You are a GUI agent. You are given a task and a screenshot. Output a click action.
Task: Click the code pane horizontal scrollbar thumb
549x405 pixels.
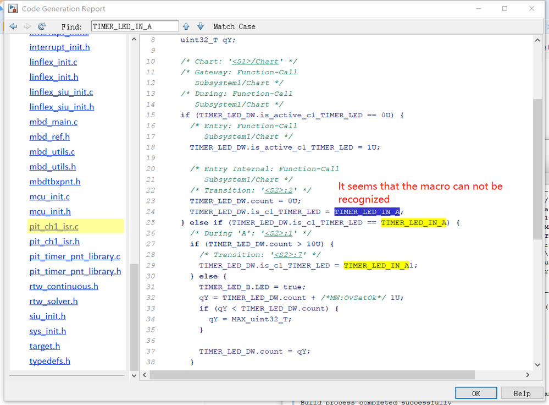pyautogui.click(x=312, y=375)
